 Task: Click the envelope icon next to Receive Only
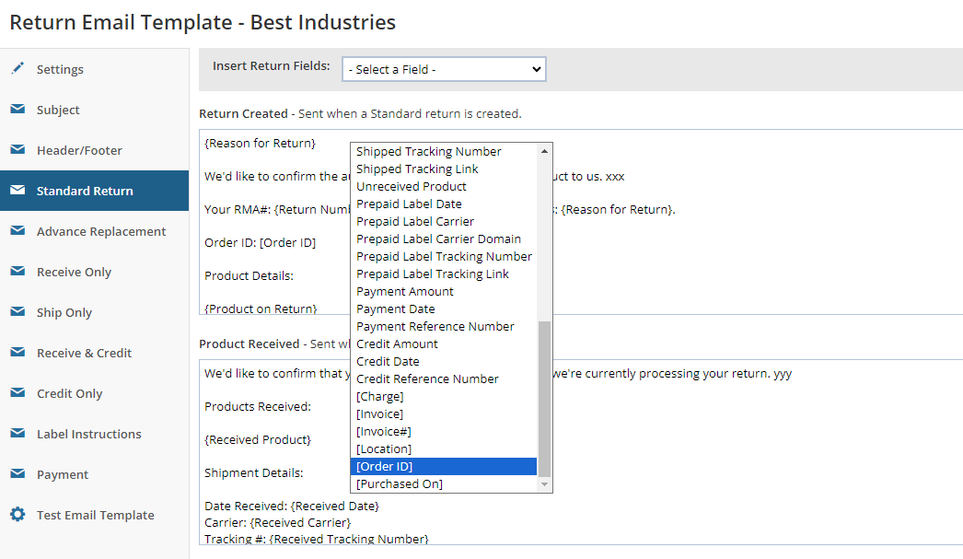pyautogui.click(x=17, y=272)
